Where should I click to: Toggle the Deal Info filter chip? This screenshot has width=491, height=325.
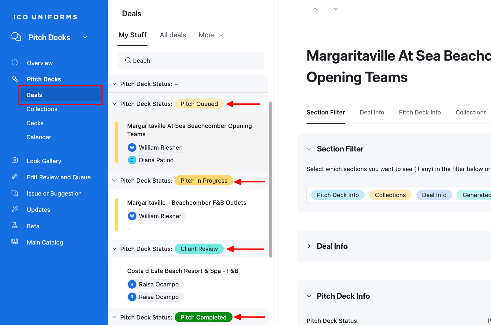click(x=434, y=195)
